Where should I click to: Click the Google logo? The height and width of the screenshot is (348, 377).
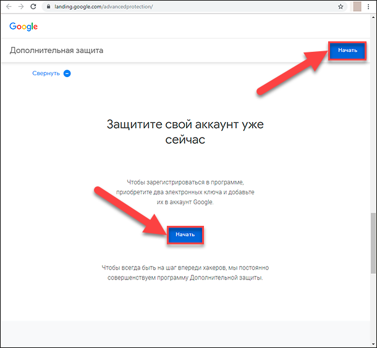point(23,27)
